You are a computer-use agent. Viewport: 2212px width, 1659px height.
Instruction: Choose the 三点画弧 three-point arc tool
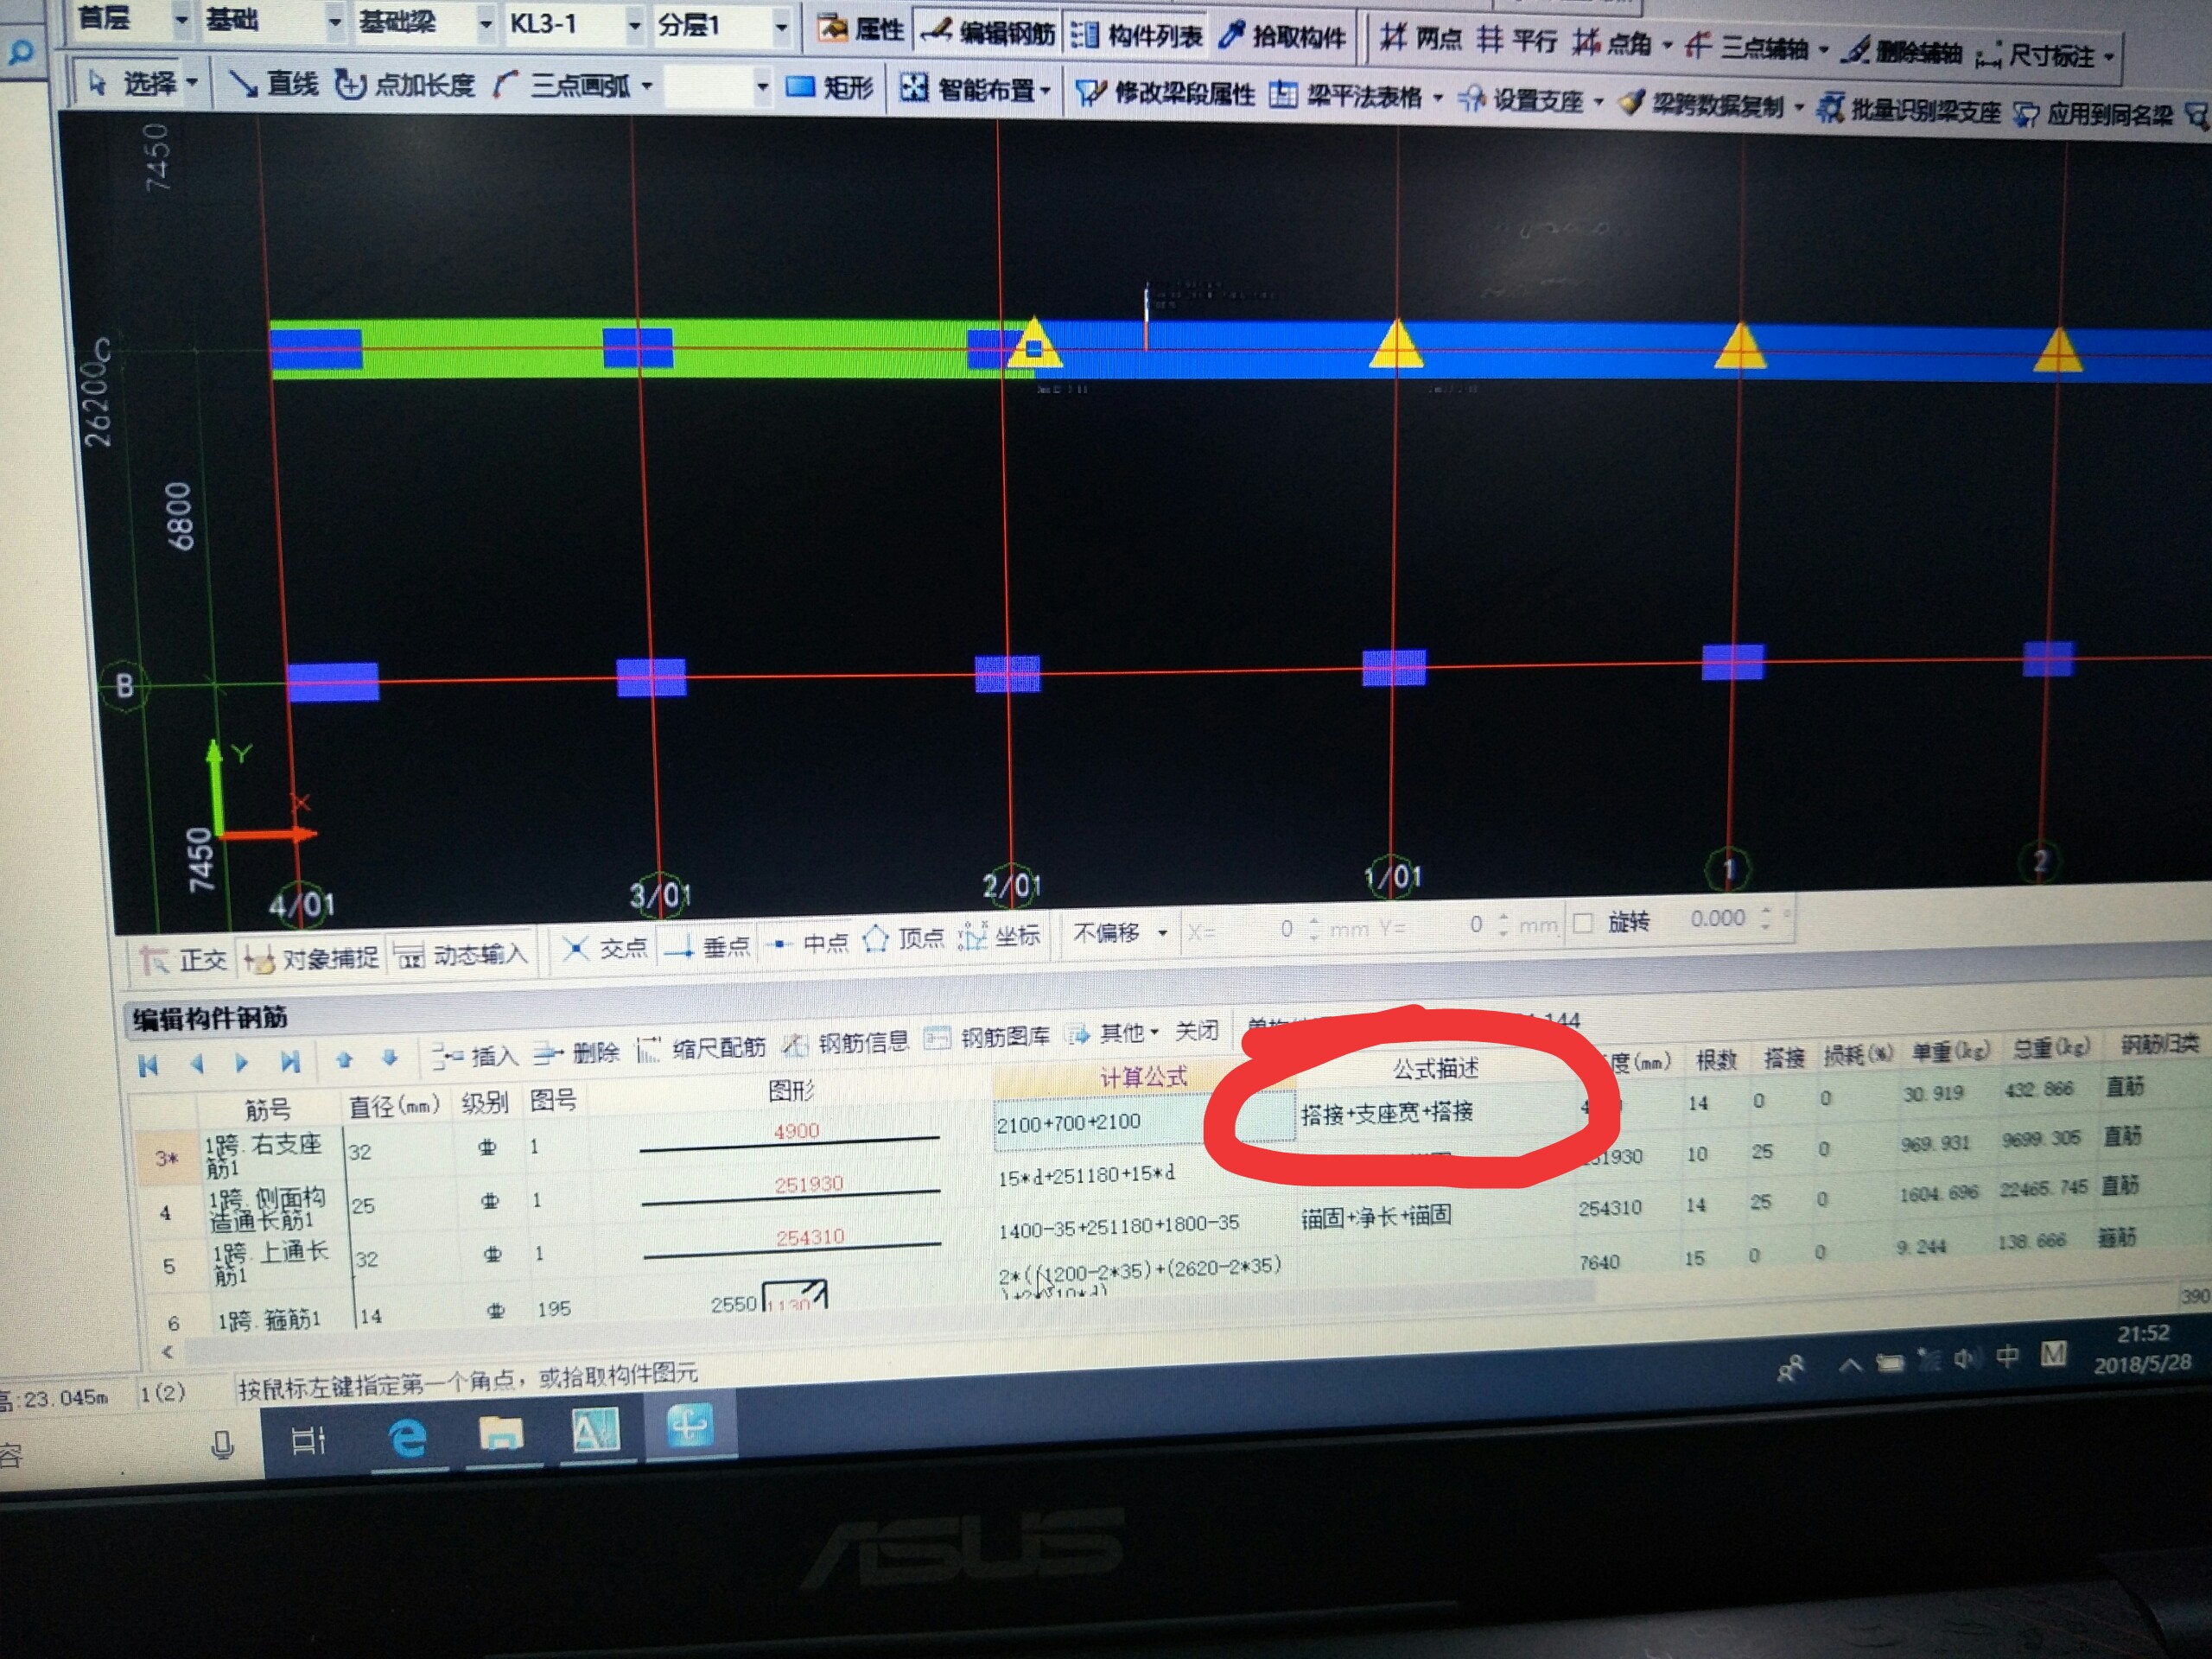pyautogui.click(x=563, y=86)
